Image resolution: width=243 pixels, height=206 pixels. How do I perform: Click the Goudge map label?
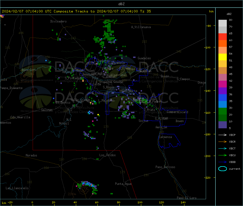(118, 82)
